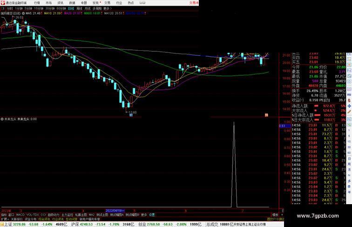
Task: Select 年 yearly shortcut in right sidebar
Action: pyautogui.click(x=349, y=192)
